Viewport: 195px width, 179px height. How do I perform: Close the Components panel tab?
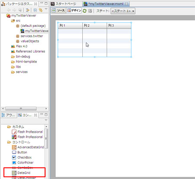tap(36, 115)
